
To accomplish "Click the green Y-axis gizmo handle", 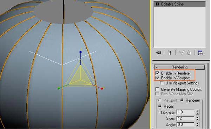I will click(x=59, y=88).
